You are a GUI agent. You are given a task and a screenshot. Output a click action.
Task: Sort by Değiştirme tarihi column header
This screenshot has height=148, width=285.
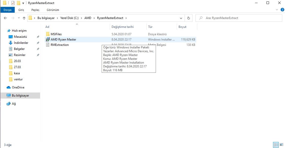coord(122,27)
